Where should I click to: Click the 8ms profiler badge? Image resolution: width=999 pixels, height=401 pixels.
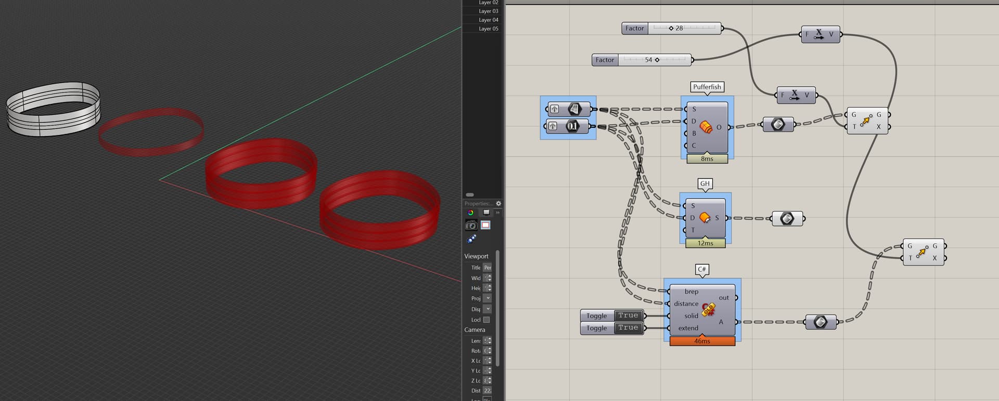pyautogui.click(x=707, y=158)
